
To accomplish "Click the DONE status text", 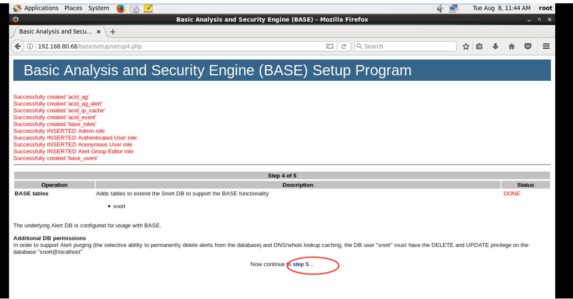I will tap(511, 194).
